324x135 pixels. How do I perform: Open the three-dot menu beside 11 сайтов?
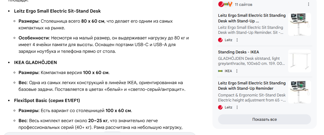click(308, 4)
